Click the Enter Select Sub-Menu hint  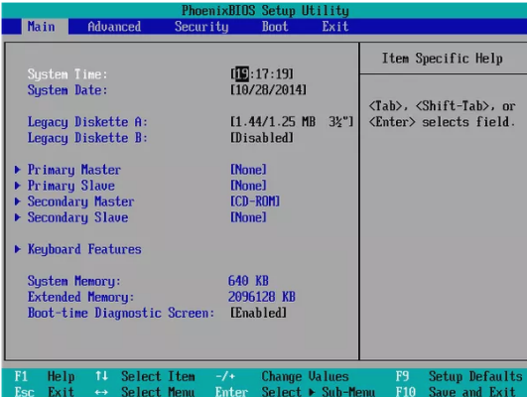tap(295, 392)
